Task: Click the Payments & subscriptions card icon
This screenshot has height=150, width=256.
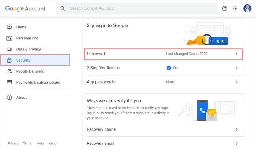Action: 10,82
